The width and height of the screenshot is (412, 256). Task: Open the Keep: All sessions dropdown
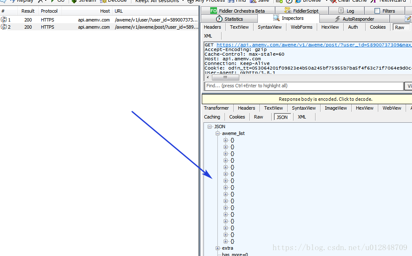pyautogui.click(x=160, y=1)
